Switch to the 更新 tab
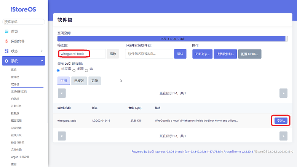This screenshot has height=167, width=297. [94, 81]
